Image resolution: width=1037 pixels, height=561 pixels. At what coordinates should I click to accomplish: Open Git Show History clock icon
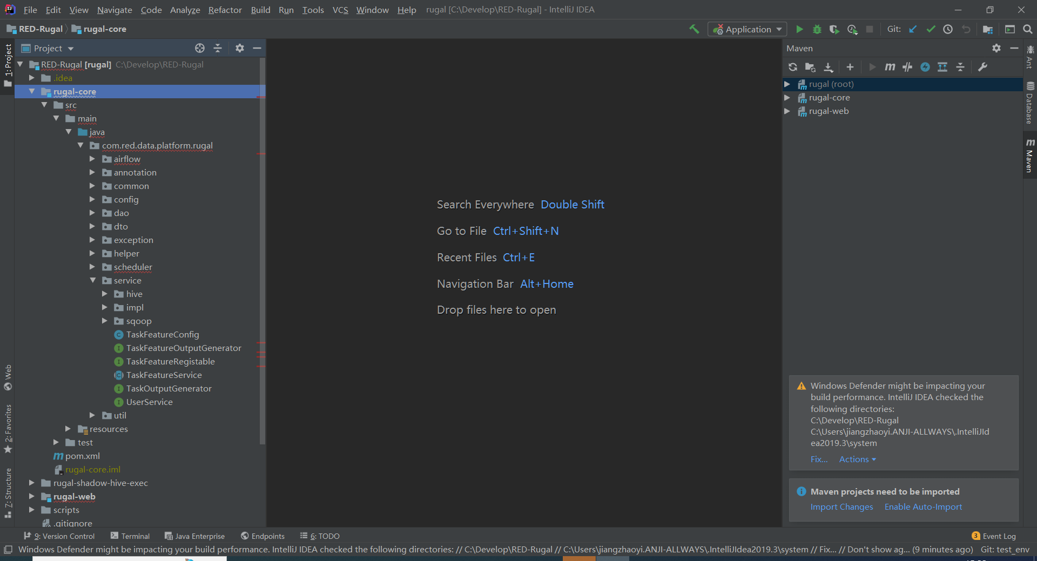[948, 29]
